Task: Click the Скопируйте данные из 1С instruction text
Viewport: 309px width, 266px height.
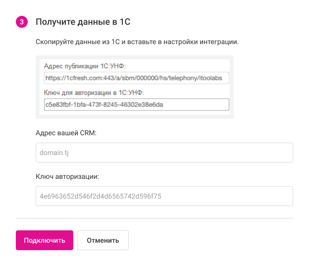Action: 137,42
